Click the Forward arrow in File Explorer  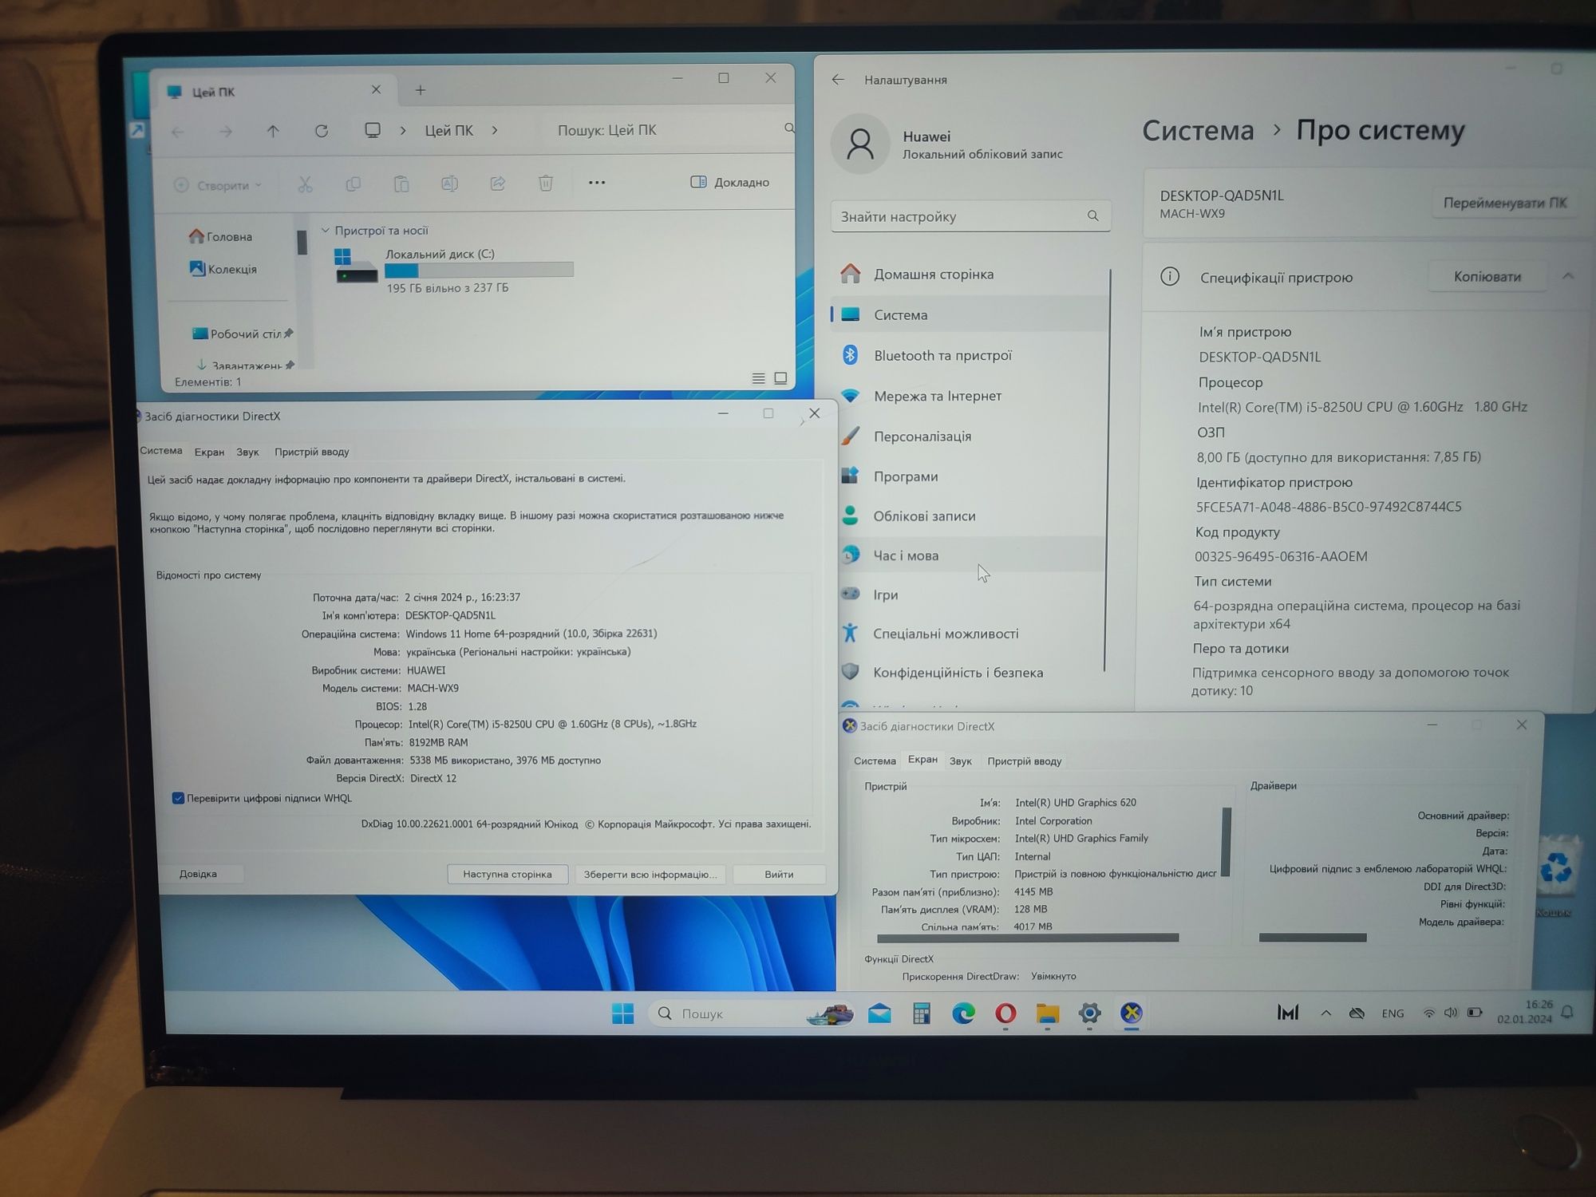click(226, 132)
